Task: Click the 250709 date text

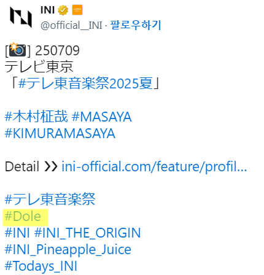Action: click(57, 50)
